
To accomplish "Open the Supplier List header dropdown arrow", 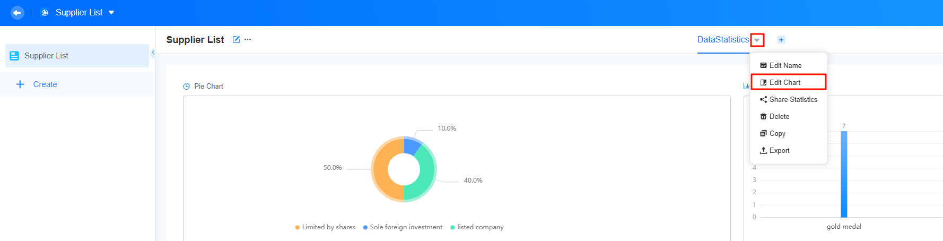I will pos(111,12).
